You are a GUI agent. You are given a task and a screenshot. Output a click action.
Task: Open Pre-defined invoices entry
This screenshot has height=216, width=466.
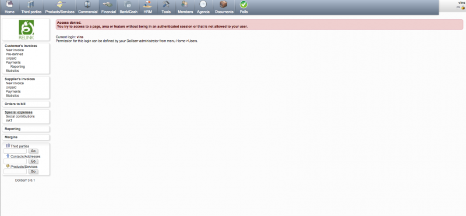(14, 54)
